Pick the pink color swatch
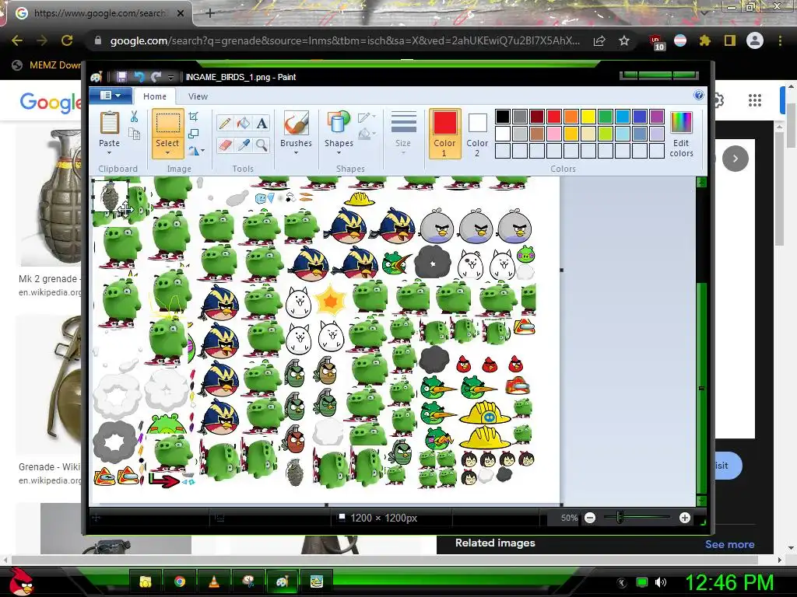Image resolution: width=797 pixels, height=597 pixels. click(554, 134)
